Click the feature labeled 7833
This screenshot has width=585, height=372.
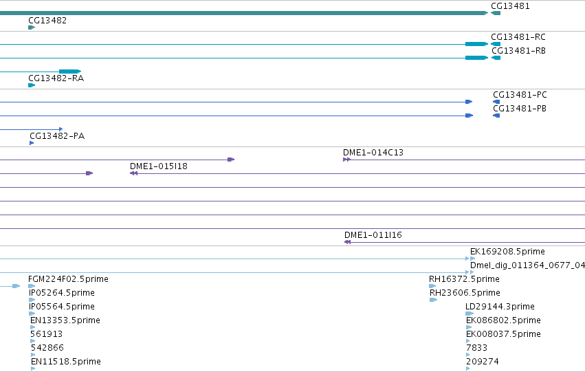pyautogui.click(x=476, y=348)
